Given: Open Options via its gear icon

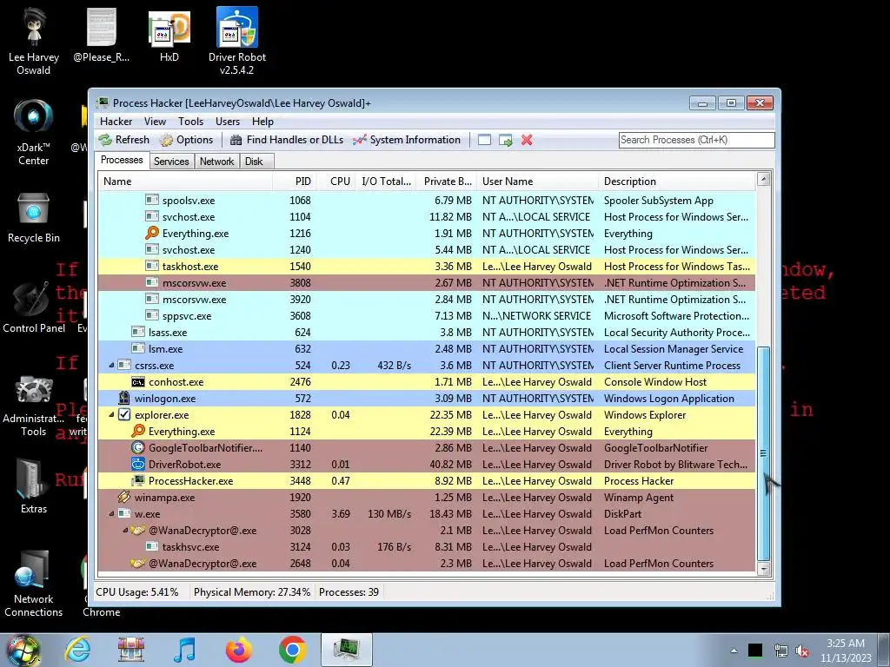Looking at the screenshot, I should click(x=166, y=140).
